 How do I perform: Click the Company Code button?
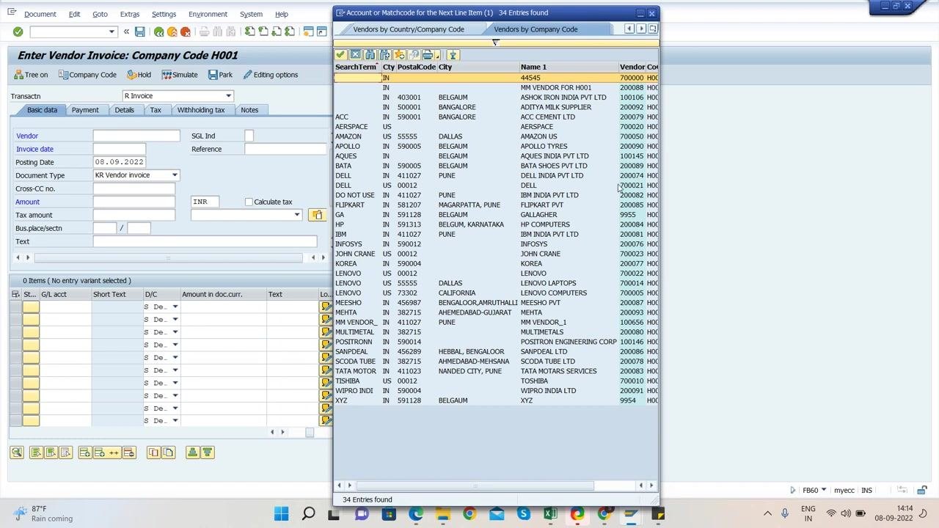click(x=87, y=75)
